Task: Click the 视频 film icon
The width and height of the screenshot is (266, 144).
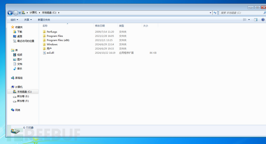Action: coord(15,55)
